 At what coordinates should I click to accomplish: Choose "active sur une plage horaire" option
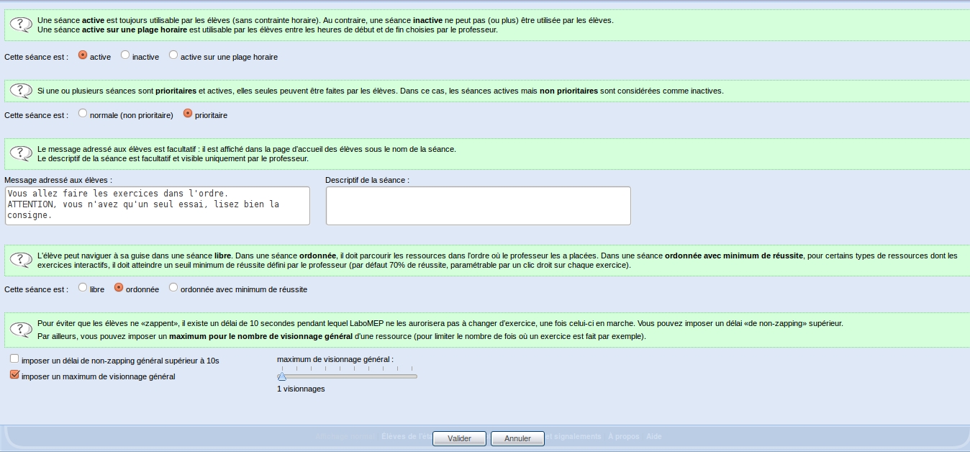[x=173, y=55]
